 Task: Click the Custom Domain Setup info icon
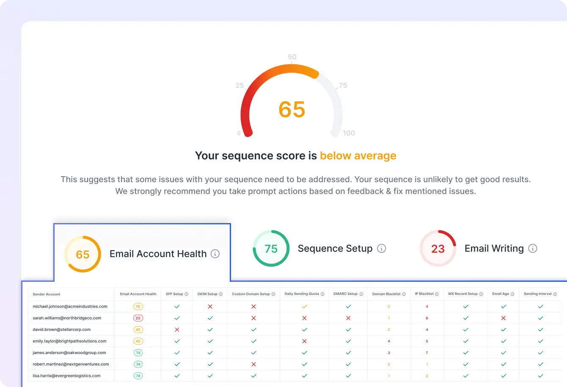[x=273, y=294]
